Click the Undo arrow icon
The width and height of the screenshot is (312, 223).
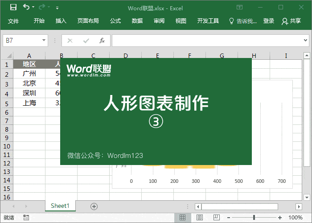click(x=26, y=7)
